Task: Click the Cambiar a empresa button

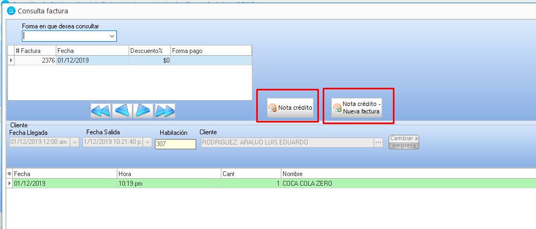Action: tap(404, 142)
